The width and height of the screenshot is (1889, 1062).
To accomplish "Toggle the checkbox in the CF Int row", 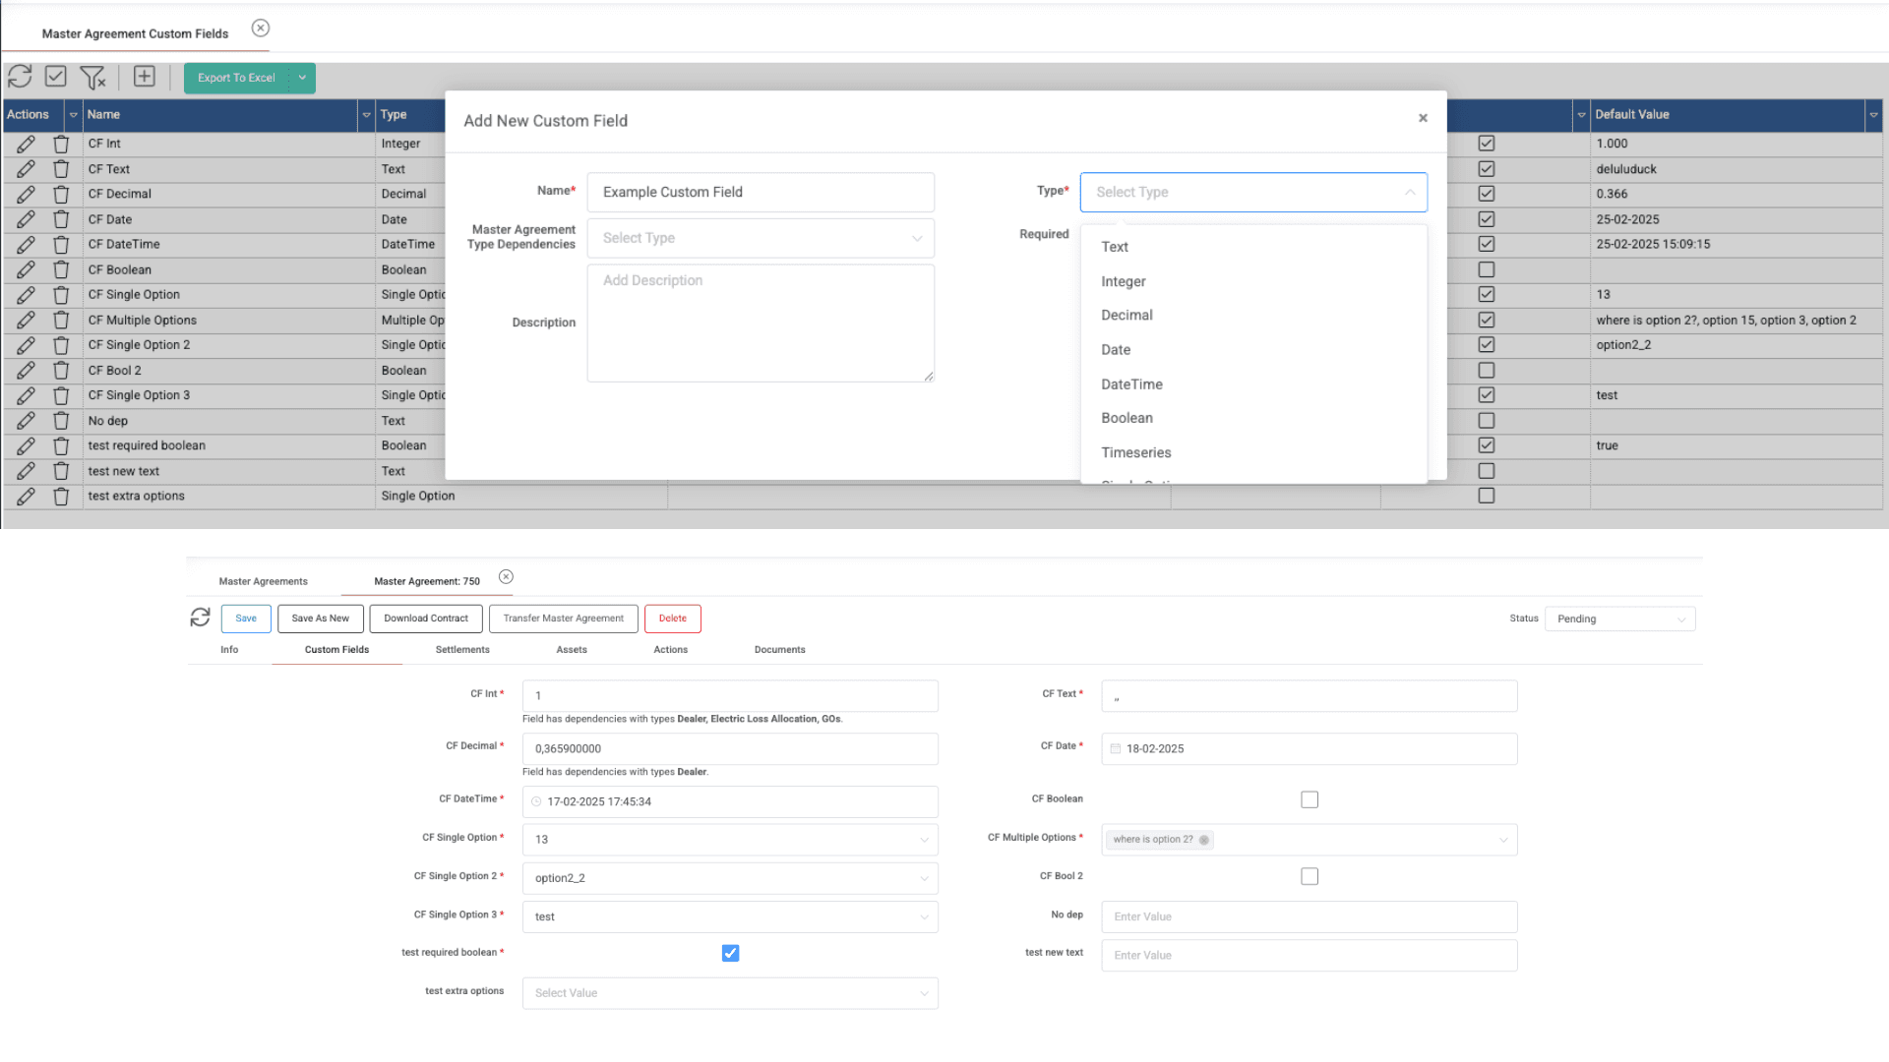I will (x=1487, y=144).
